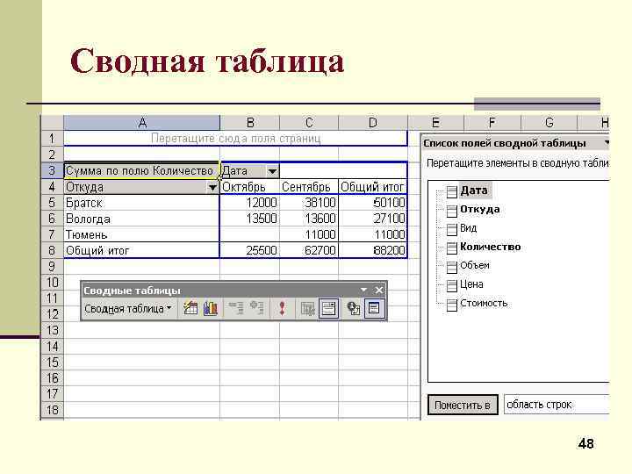Select the Стоимость field in the field list

point(478,303)
